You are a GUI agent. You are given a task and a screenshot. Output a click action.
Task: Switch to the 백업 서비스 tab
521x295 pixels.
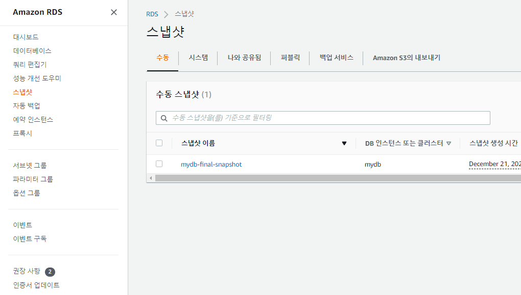(x=336, y=58)
